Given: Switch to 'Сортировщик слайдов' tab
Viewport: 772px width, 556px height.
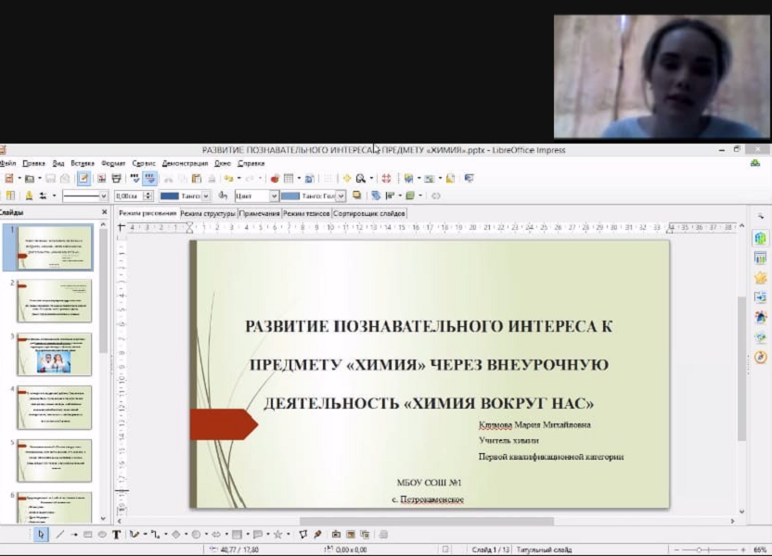Looking at the screenshot, I should click(x=369, y=213).
